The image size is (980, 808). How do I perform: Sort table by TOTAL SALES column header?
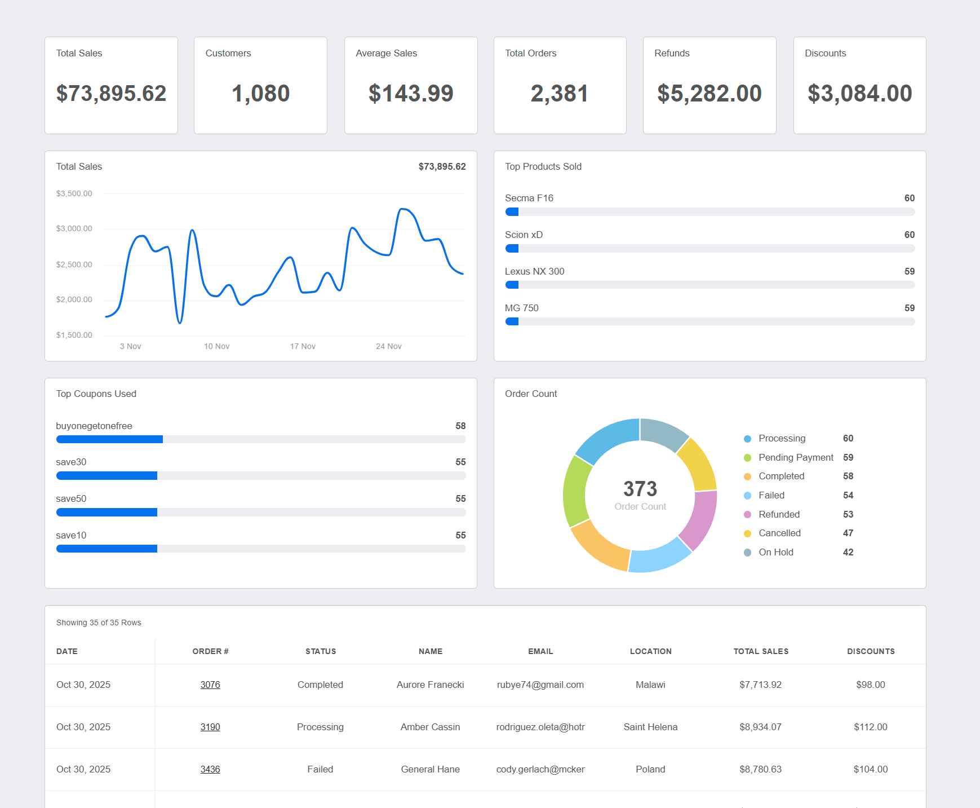click(761, 651)
